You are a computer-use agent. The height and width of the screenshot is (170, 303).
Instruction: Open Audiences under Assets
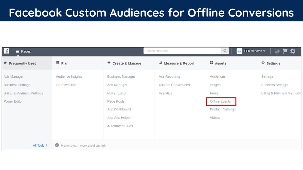point(217,76)
